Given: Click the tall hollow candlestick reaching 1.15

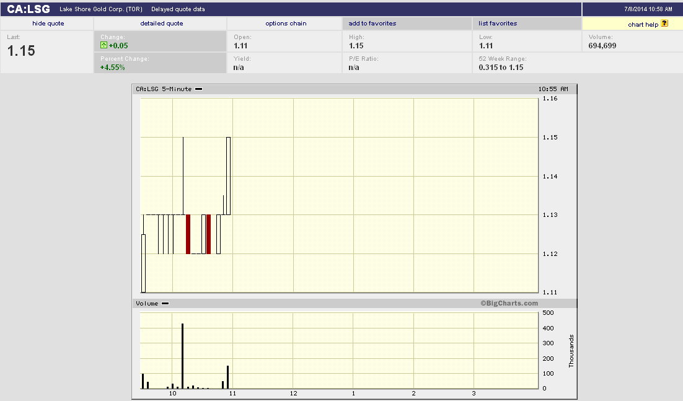Looking at the screenshot, I should pyautogui.click(x=228, y=176).
